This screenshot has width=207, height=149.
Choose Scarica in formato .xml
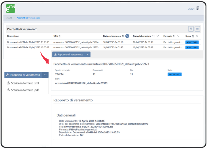click(x=23, y=83)
